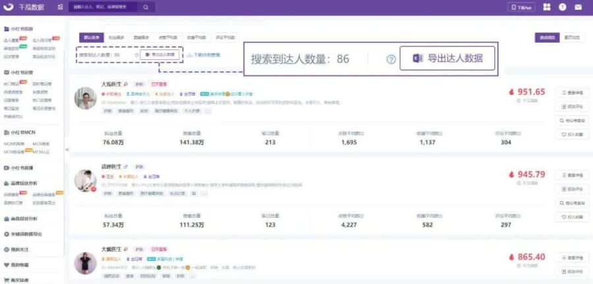Image resolution: width=593 pixels, height=284 pixels.
Task: Click the 下载App button in header
Action: (x=521, y=7)
